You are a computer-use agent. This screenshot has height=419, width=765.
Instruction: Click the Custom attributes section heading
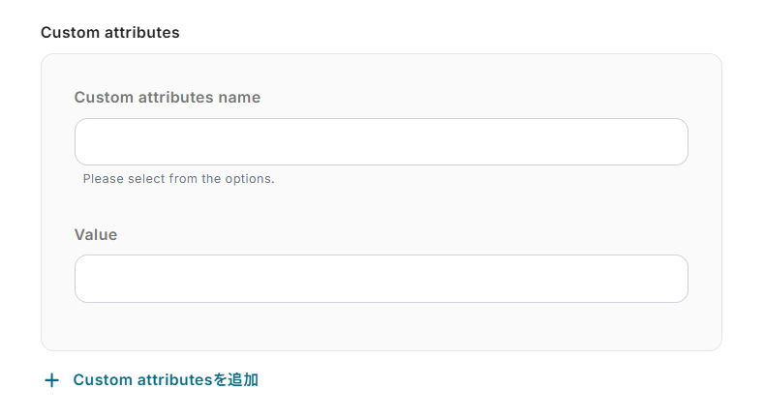[109, 32]
